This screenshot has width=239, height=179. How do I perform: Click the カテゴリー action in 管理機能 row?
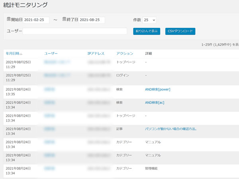(124, 168)
